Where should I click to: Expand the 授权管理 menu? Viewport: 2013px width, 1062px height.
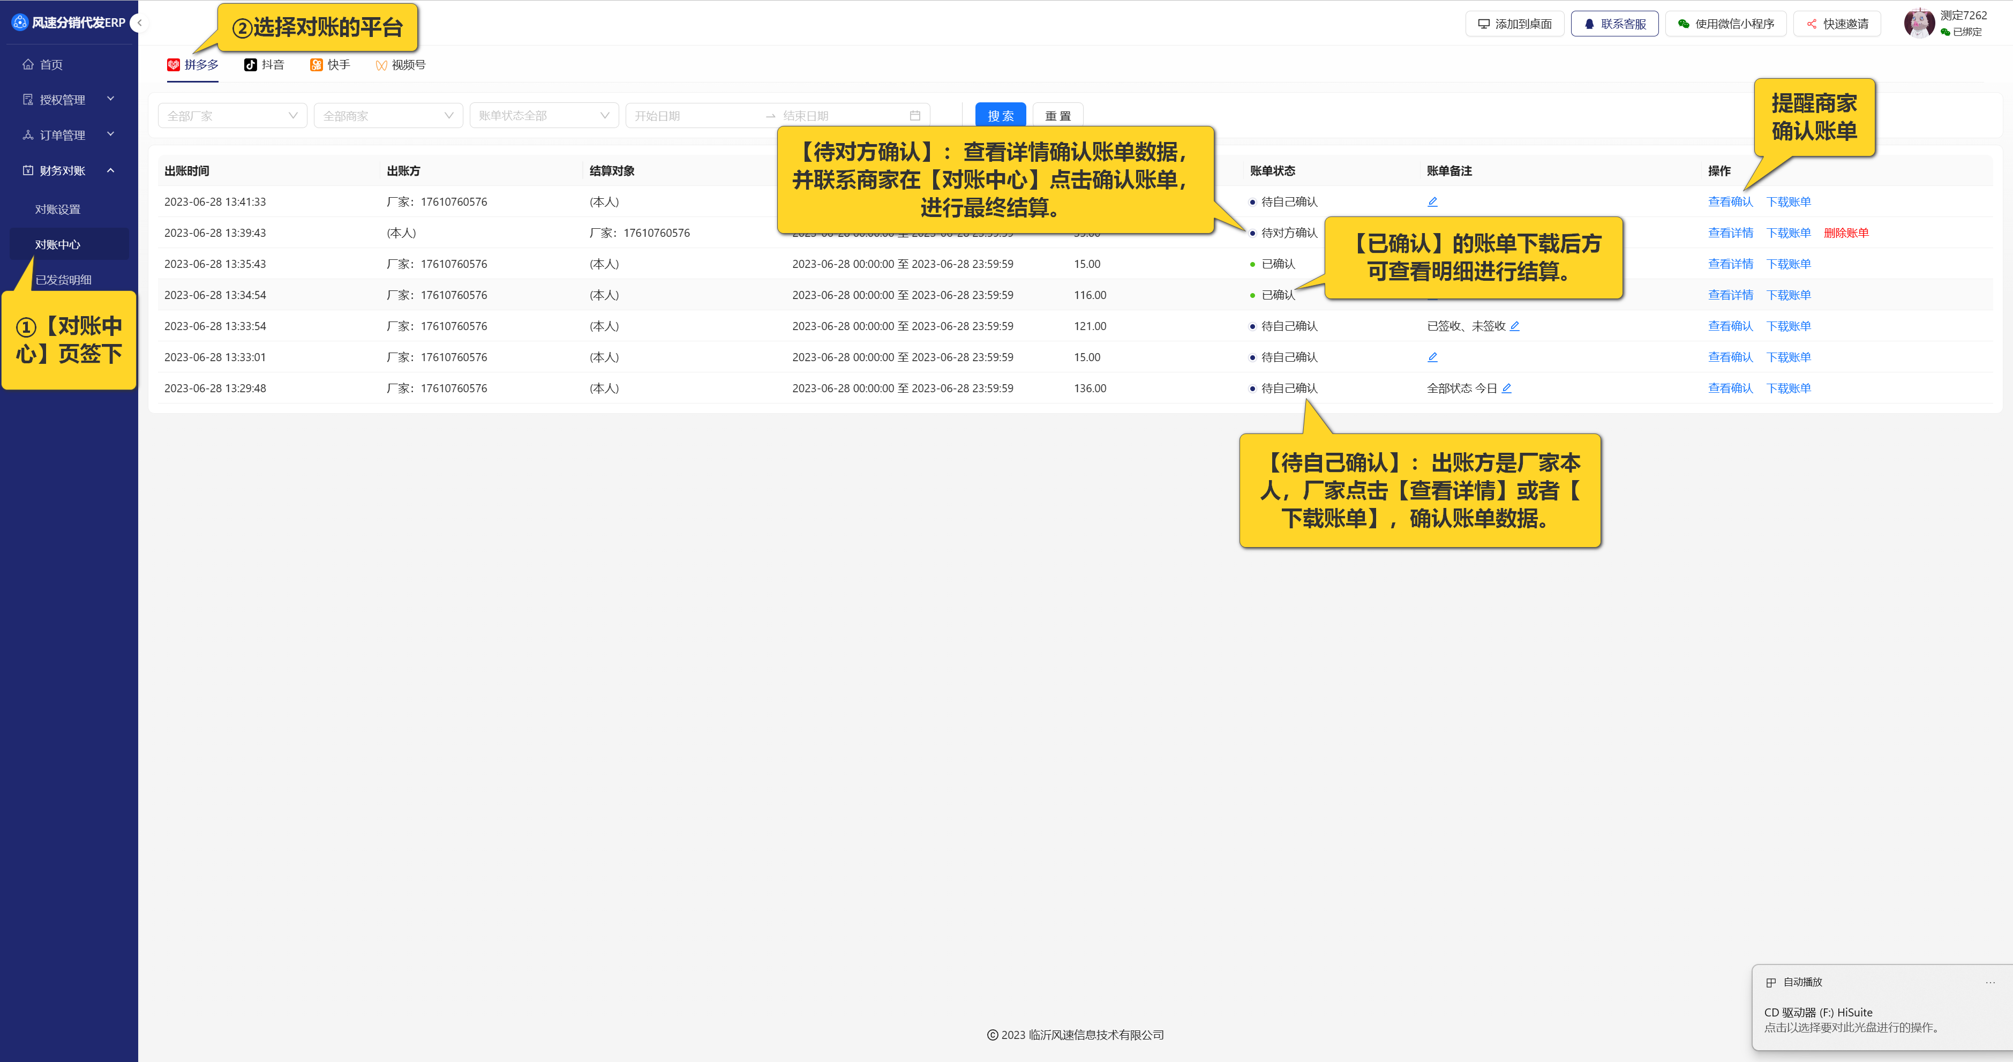coord(69,99)
